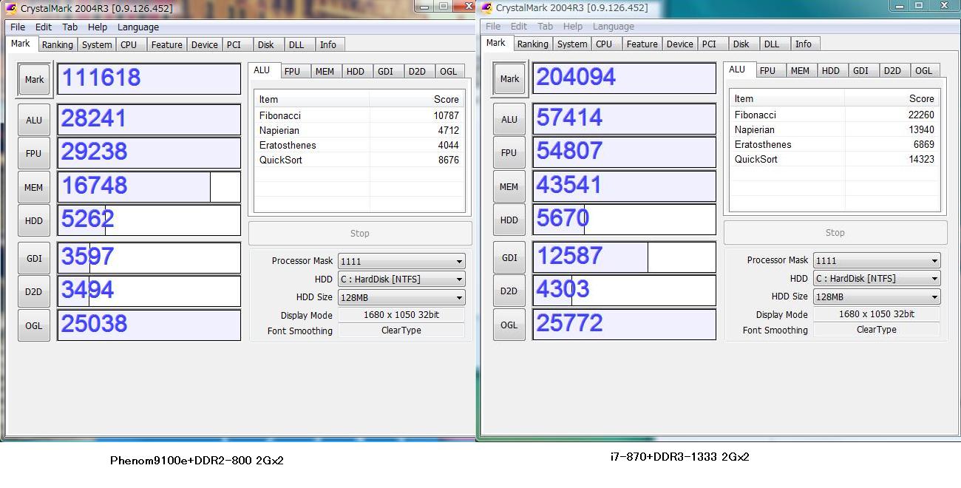Image resolution: width=961 pixels, height=488 pixels.
Task: Click GDI score bar 12587 in right window
Action: (625, 257)
